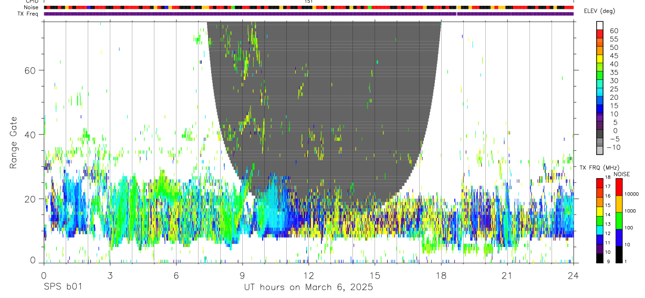Click the 'TX FRQ (MHz)' legend title
This screenshot has width=645, height=298.
coord(599,167)
